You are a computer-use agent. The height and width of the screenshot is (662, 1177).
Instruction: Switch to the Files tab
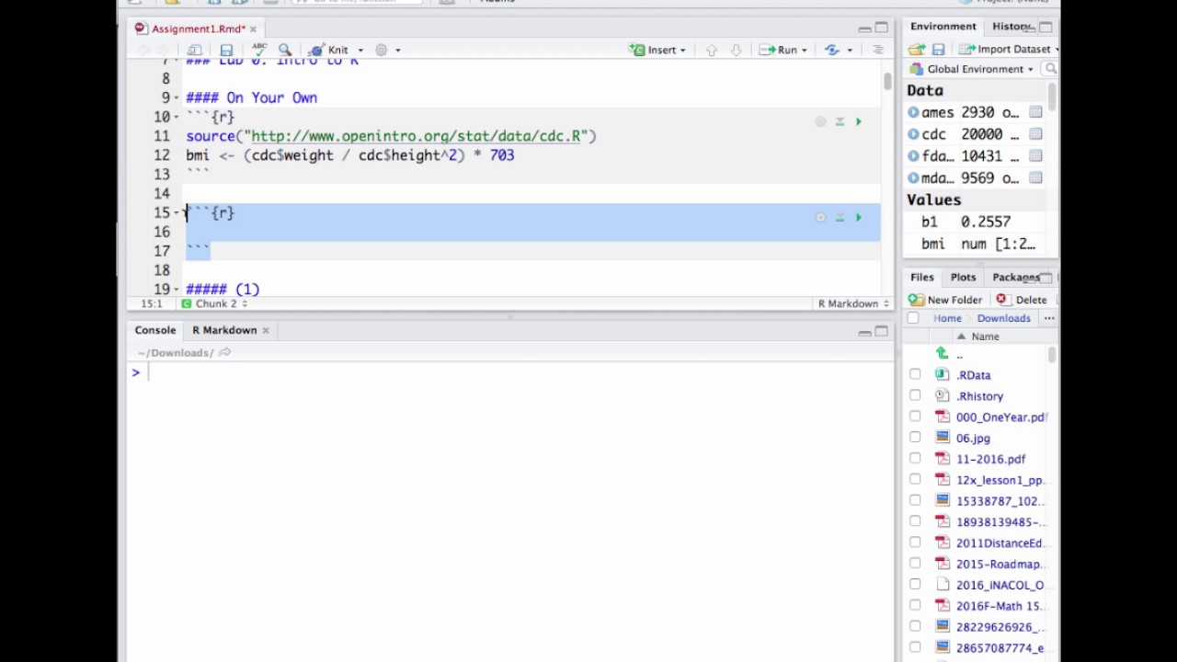point(921,277)
